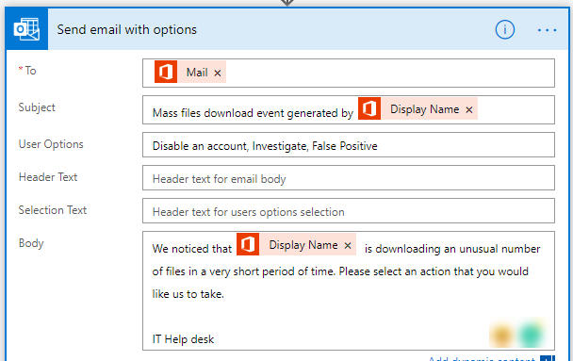This screenshot has width=573, height=361.
Task: Click the Outlook connector icon in header
Action: point(26,29)
